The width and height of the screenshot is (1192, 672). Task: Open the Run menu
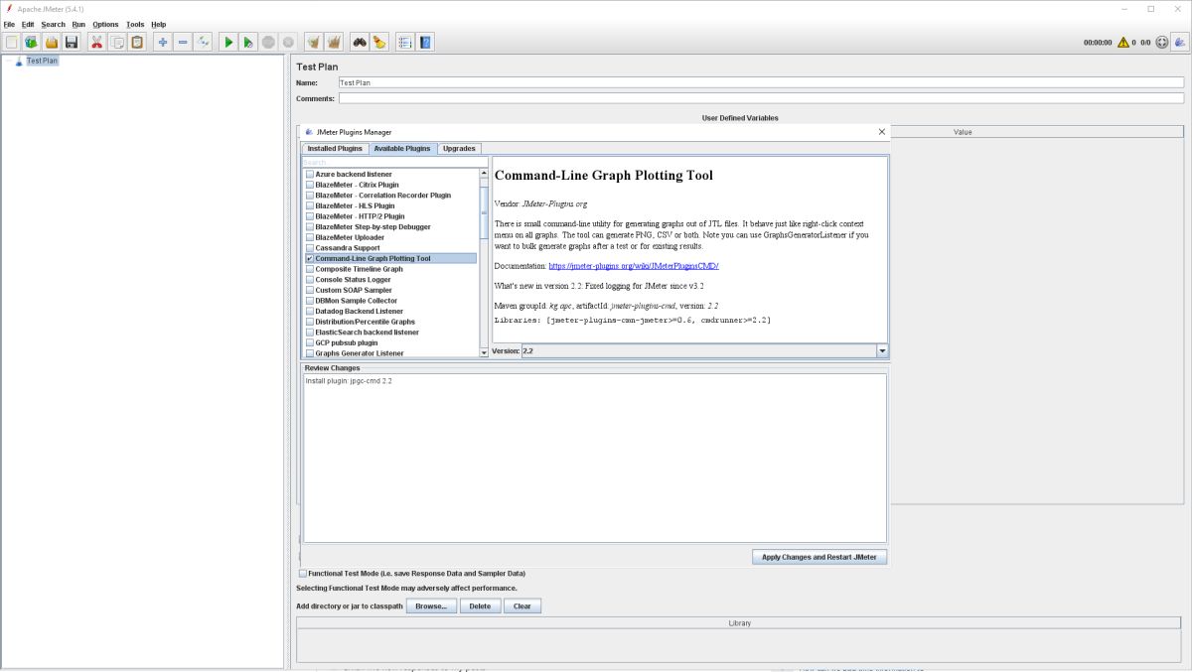pos(78,24)
